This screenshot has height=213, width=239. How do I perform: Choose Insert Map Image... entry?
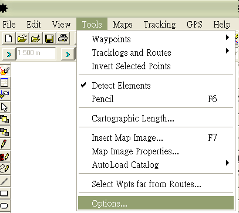coord(156,138)
